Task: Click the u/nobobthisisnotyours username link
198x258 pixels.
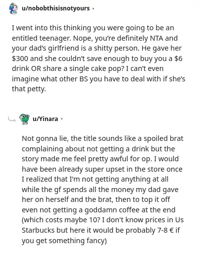Action: pos(56,8)
